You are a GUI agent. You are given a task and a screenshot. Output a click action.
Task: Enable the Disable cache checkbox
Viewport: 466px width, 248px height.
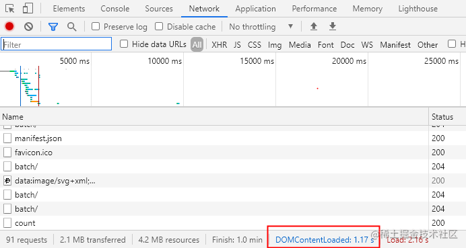coord(159,26)
